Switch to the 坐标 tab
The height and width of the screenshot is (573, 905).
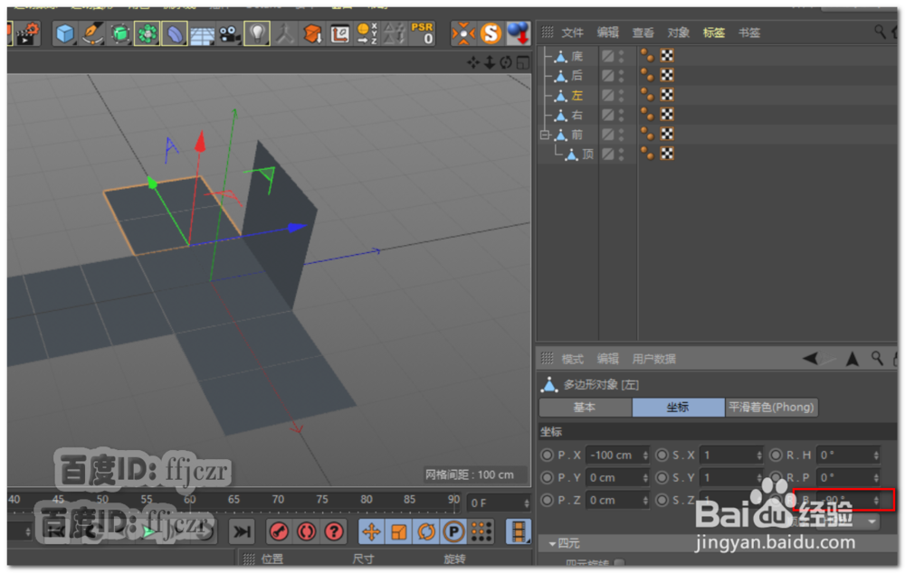click(678, 407)
